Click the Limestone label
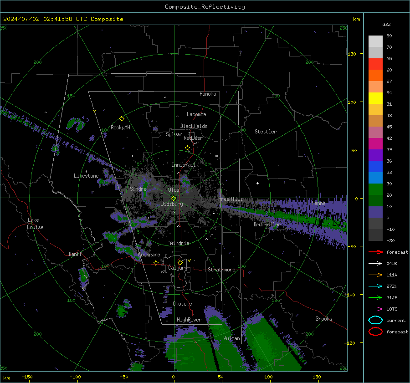The image size is (410, 383). coord(86,176)
